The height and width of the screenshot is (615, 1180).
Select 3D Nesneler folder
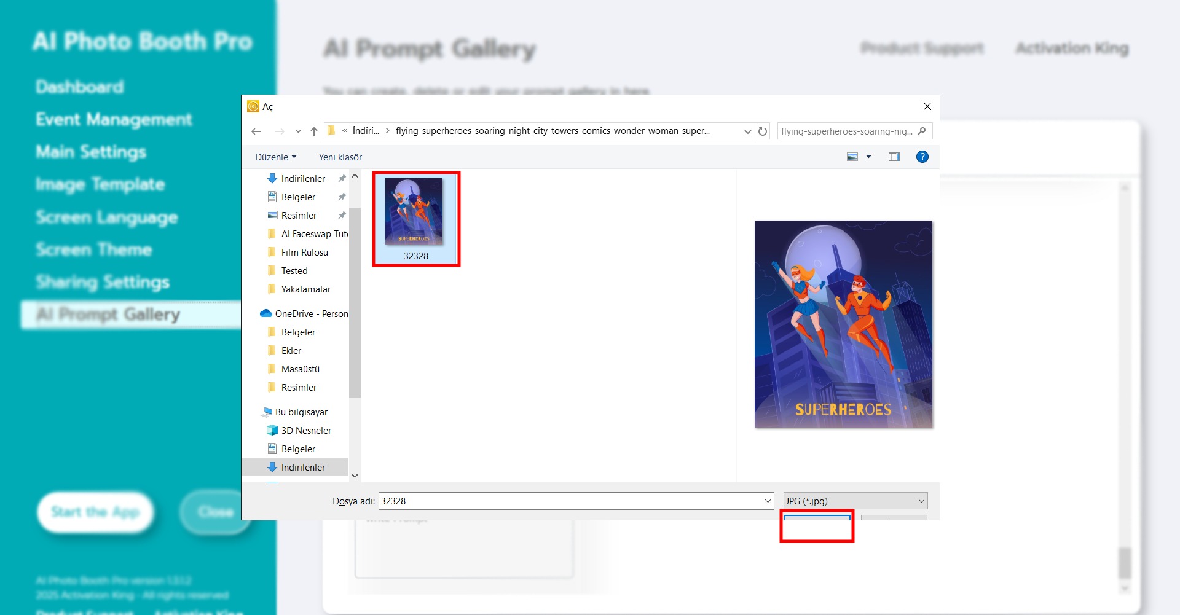point(305,431)
